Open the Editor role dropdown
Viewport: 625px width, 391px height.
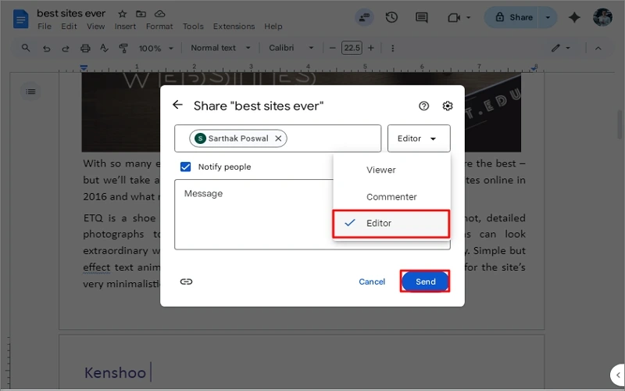click(x=419, y=138)
